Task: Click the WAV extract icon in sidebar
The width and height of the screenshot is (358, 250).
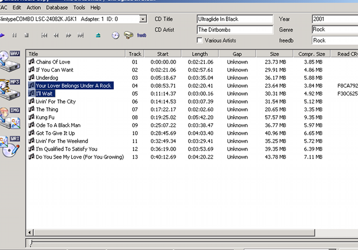Action: coord(10,61)
